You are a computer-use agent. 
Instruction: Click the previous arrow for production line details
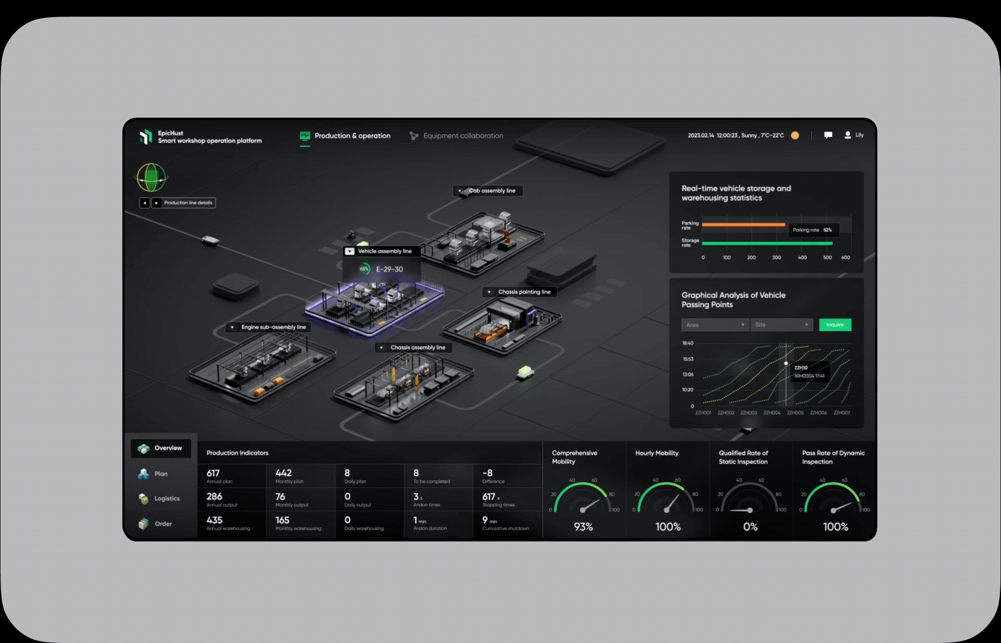145,203
